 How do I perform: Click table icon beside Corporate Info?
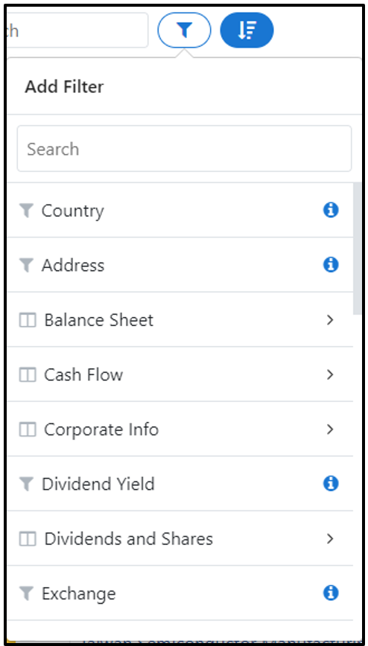point(28,429)
